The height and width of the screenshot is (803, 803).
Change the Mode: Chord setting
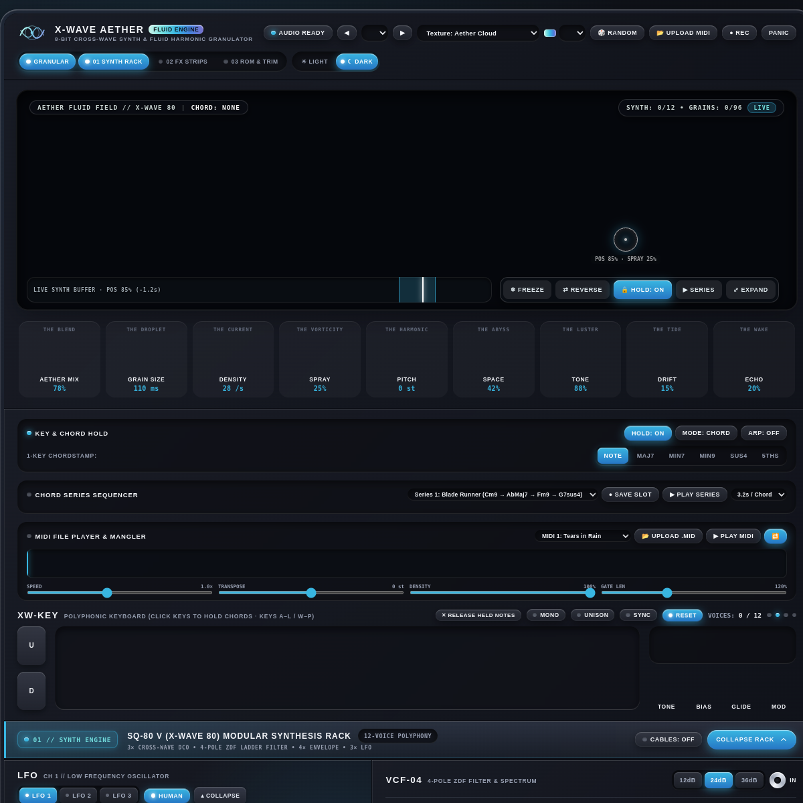point(706,433)
